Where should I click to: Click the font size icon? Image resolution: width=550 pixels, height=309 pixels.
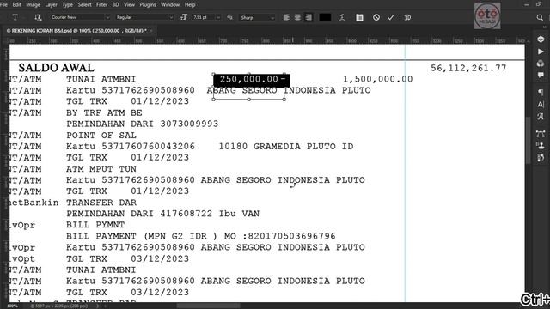(x=183, y=17)
